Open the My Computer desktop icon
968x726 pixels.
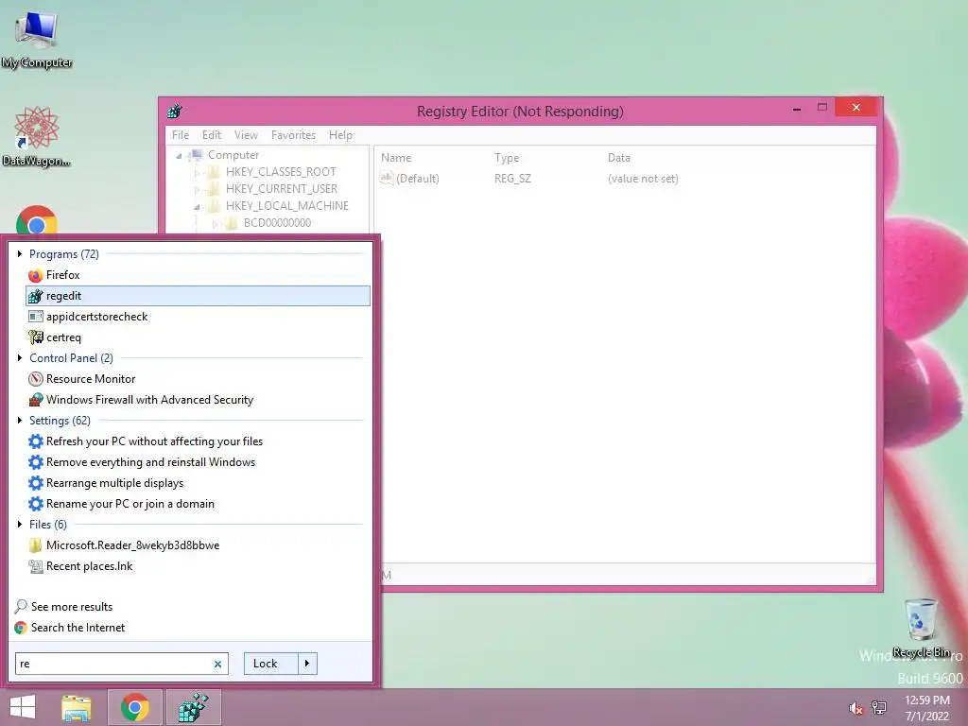click(x=37, y=39)
